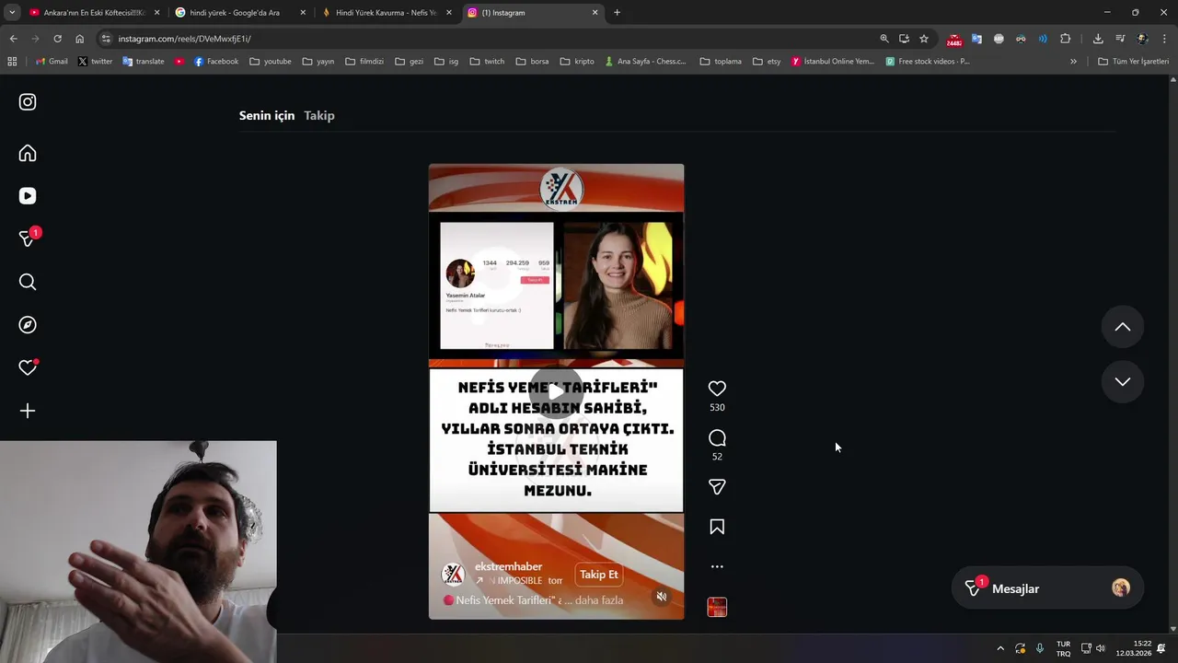
Task: Play the reel with center play button
Action: 556,391
